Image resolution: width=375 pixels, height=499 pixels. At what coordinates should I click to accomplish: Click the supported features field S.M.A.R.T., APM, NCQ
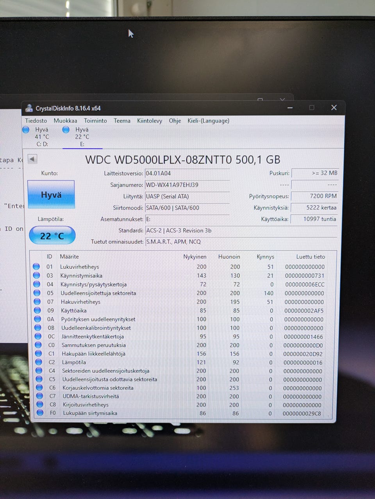click(x=241, y=242)
